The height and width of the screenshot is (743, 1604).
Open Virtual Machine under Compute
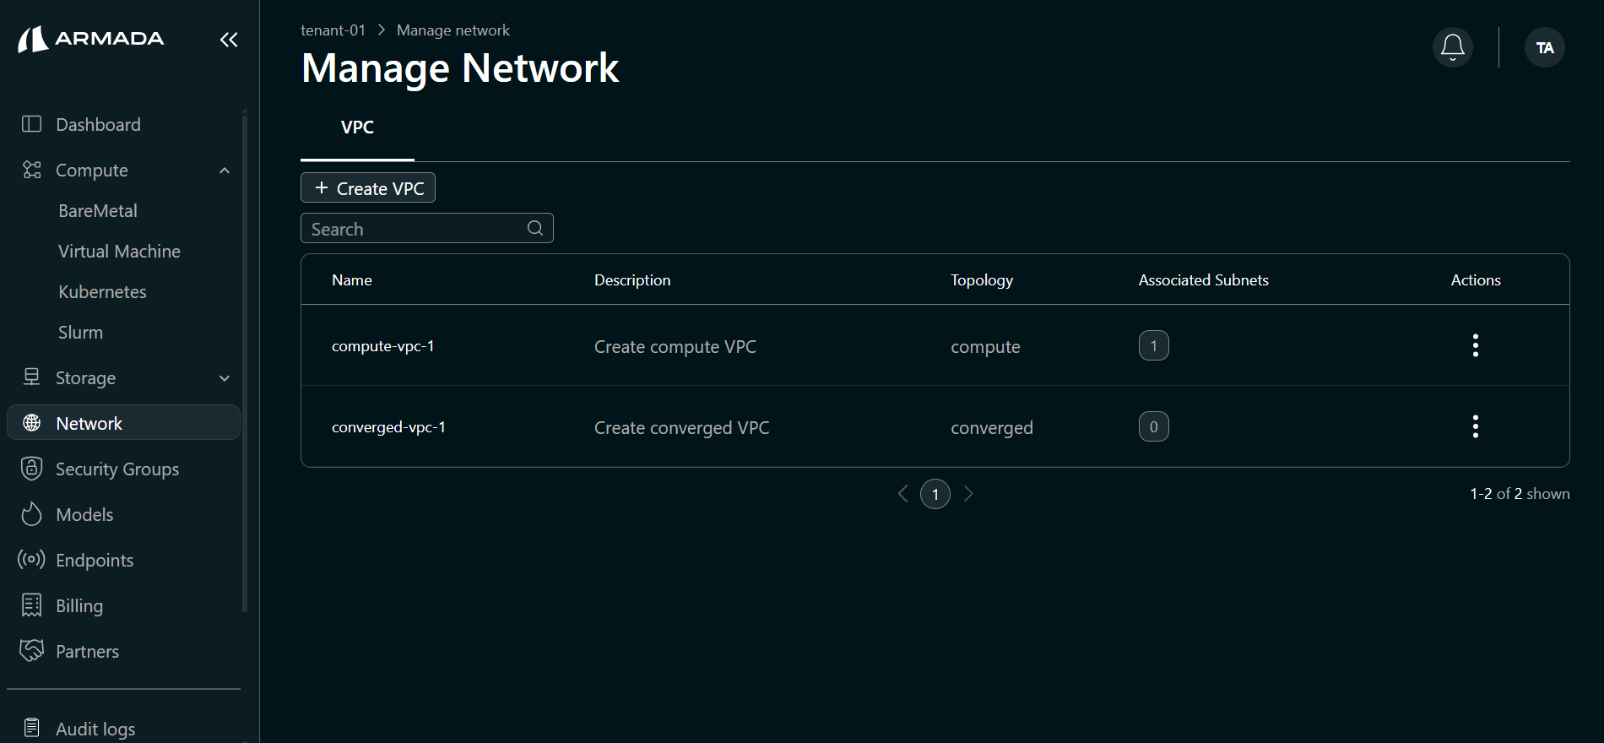click(x=119, y=252)
